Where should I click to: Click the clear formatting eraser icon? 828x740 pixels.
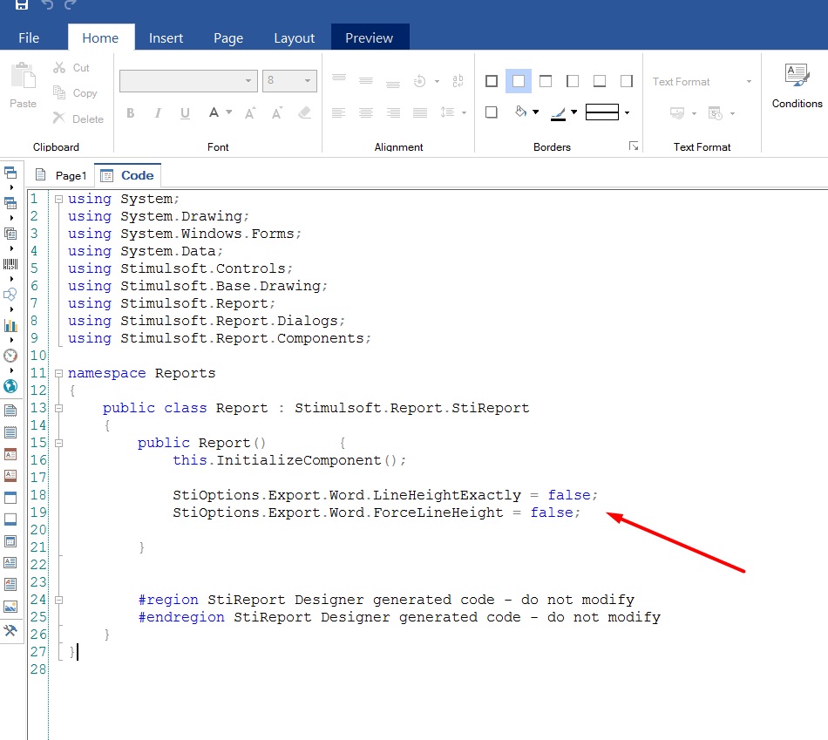[305, 113]
